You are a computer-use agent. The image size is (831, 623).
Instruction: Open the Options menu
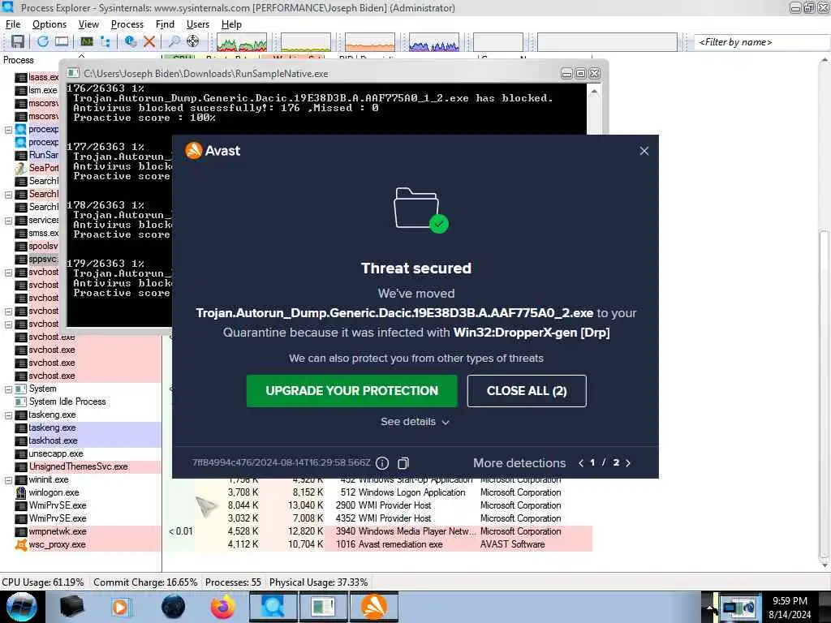coord(50,24)
